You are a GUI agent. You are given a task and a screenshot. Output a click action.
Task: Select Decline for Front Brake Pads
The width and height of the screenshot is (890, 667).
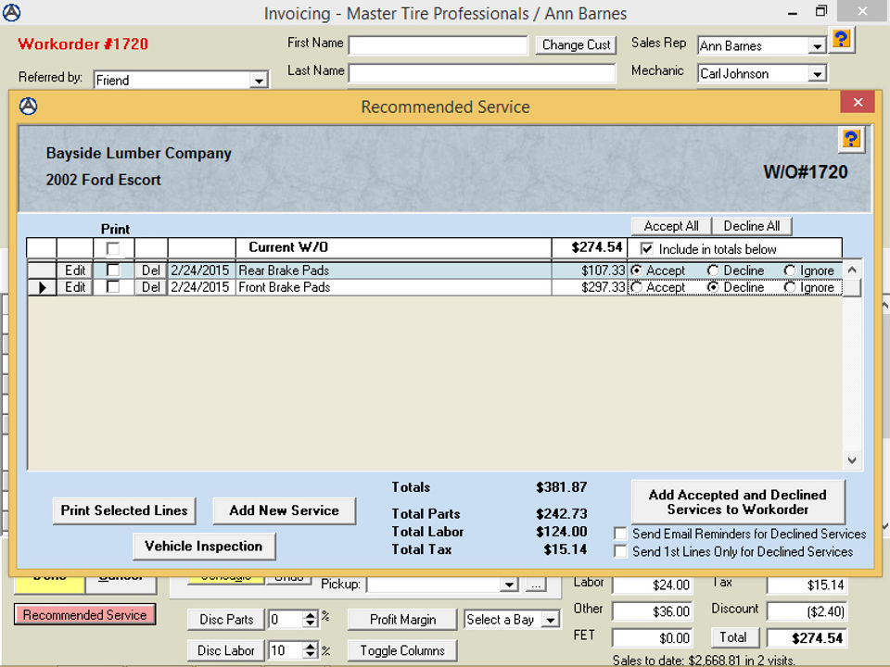(713, 287)
